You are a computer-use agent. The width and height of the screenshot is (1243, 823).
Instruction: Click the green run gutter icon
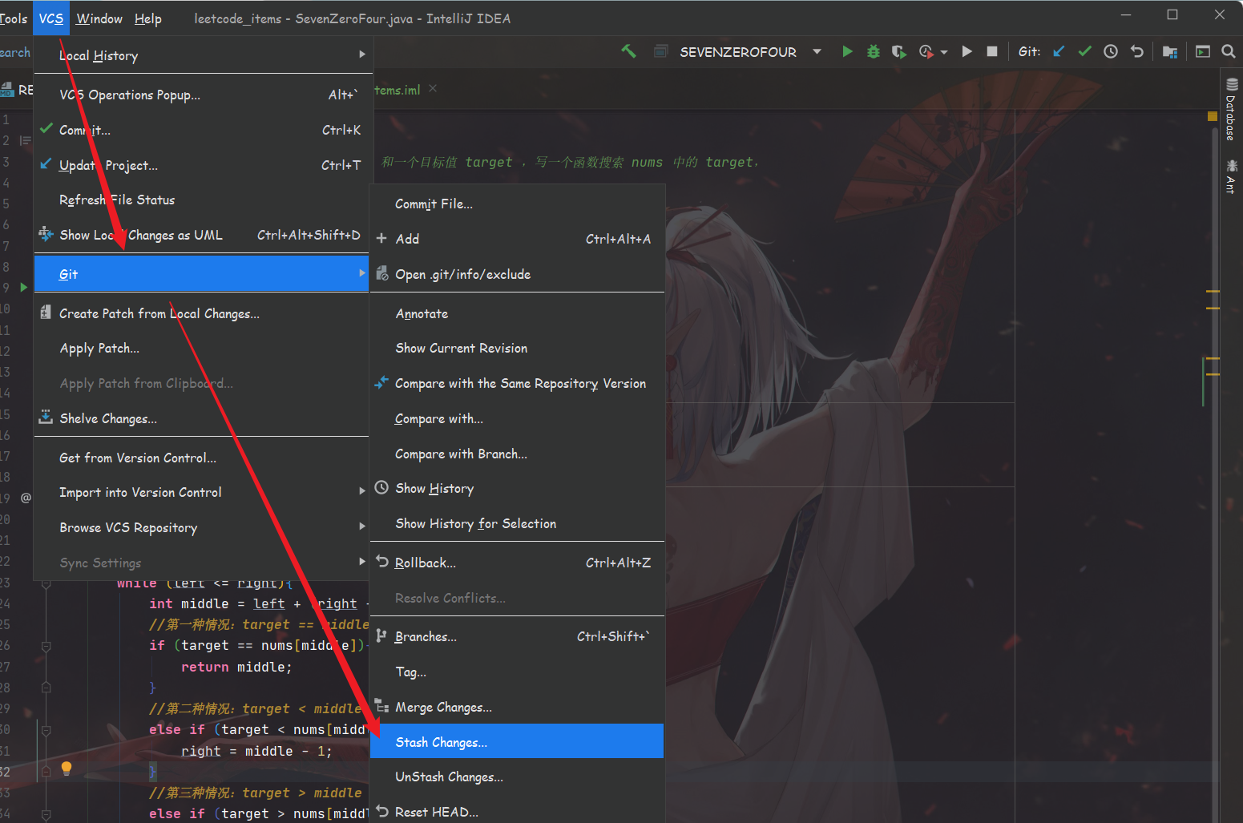[24, 287]
